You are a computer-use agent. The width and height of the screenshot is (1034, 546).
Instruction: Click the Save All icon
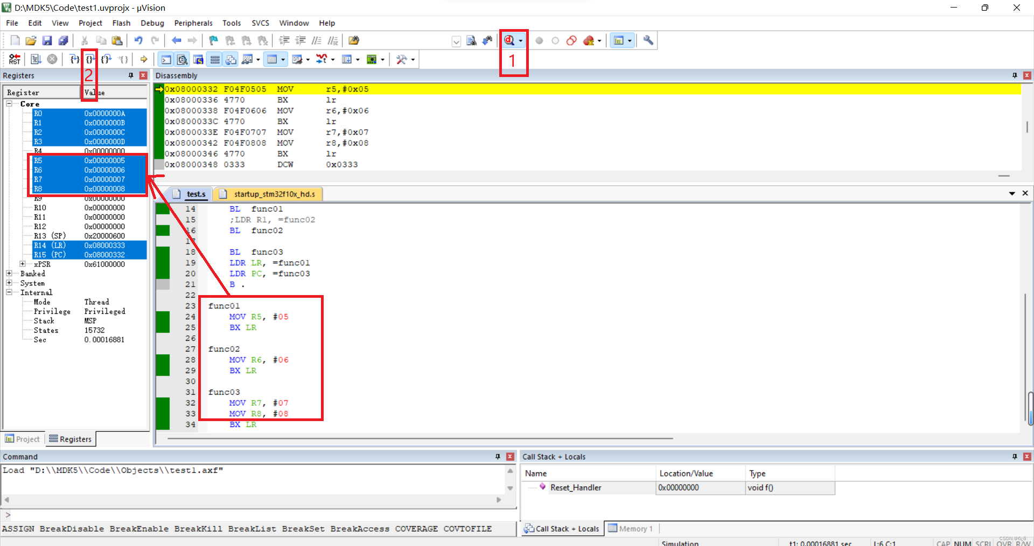pyautogui.click(x=64, y=40)
